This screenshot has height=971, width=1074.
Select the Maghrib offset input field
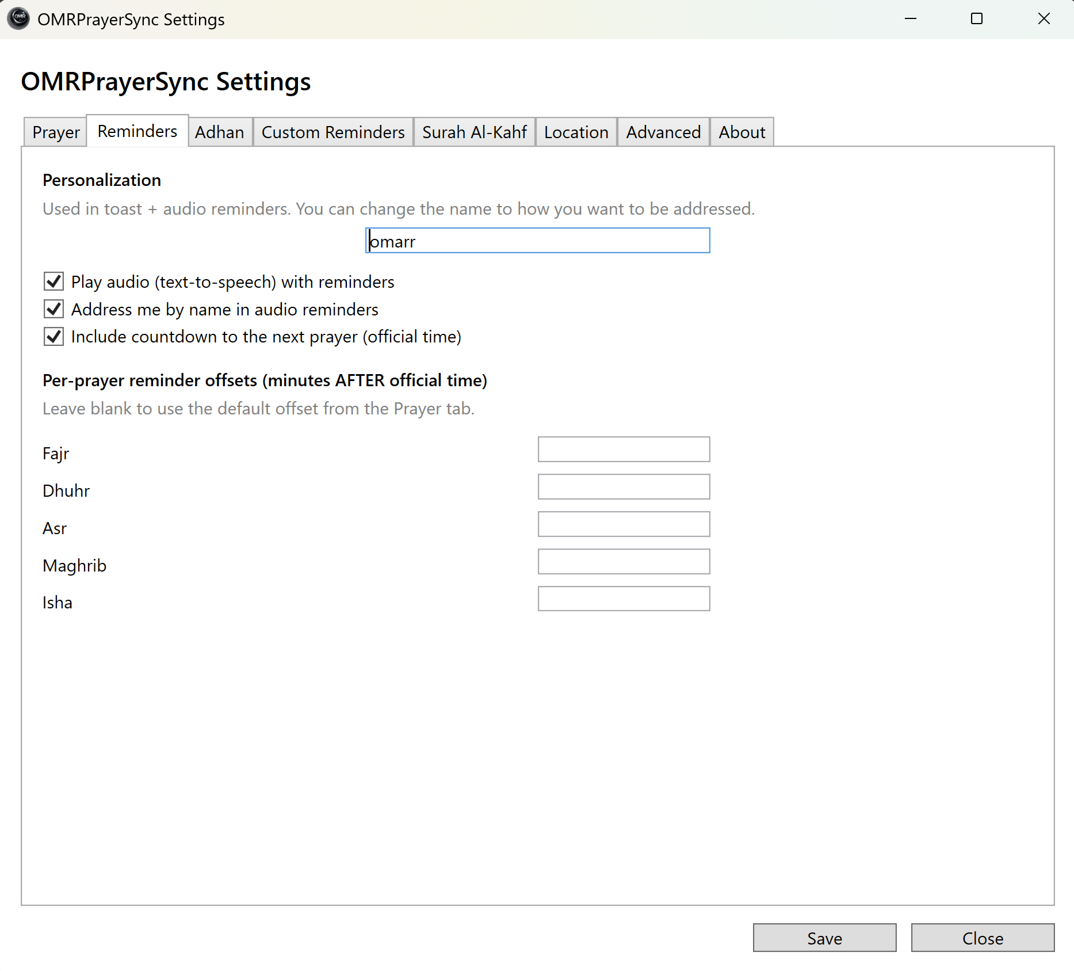[624, 562]
